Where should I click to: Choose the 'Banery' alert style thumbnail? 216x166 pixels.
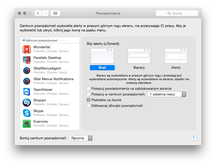click(x=139, y=56)
